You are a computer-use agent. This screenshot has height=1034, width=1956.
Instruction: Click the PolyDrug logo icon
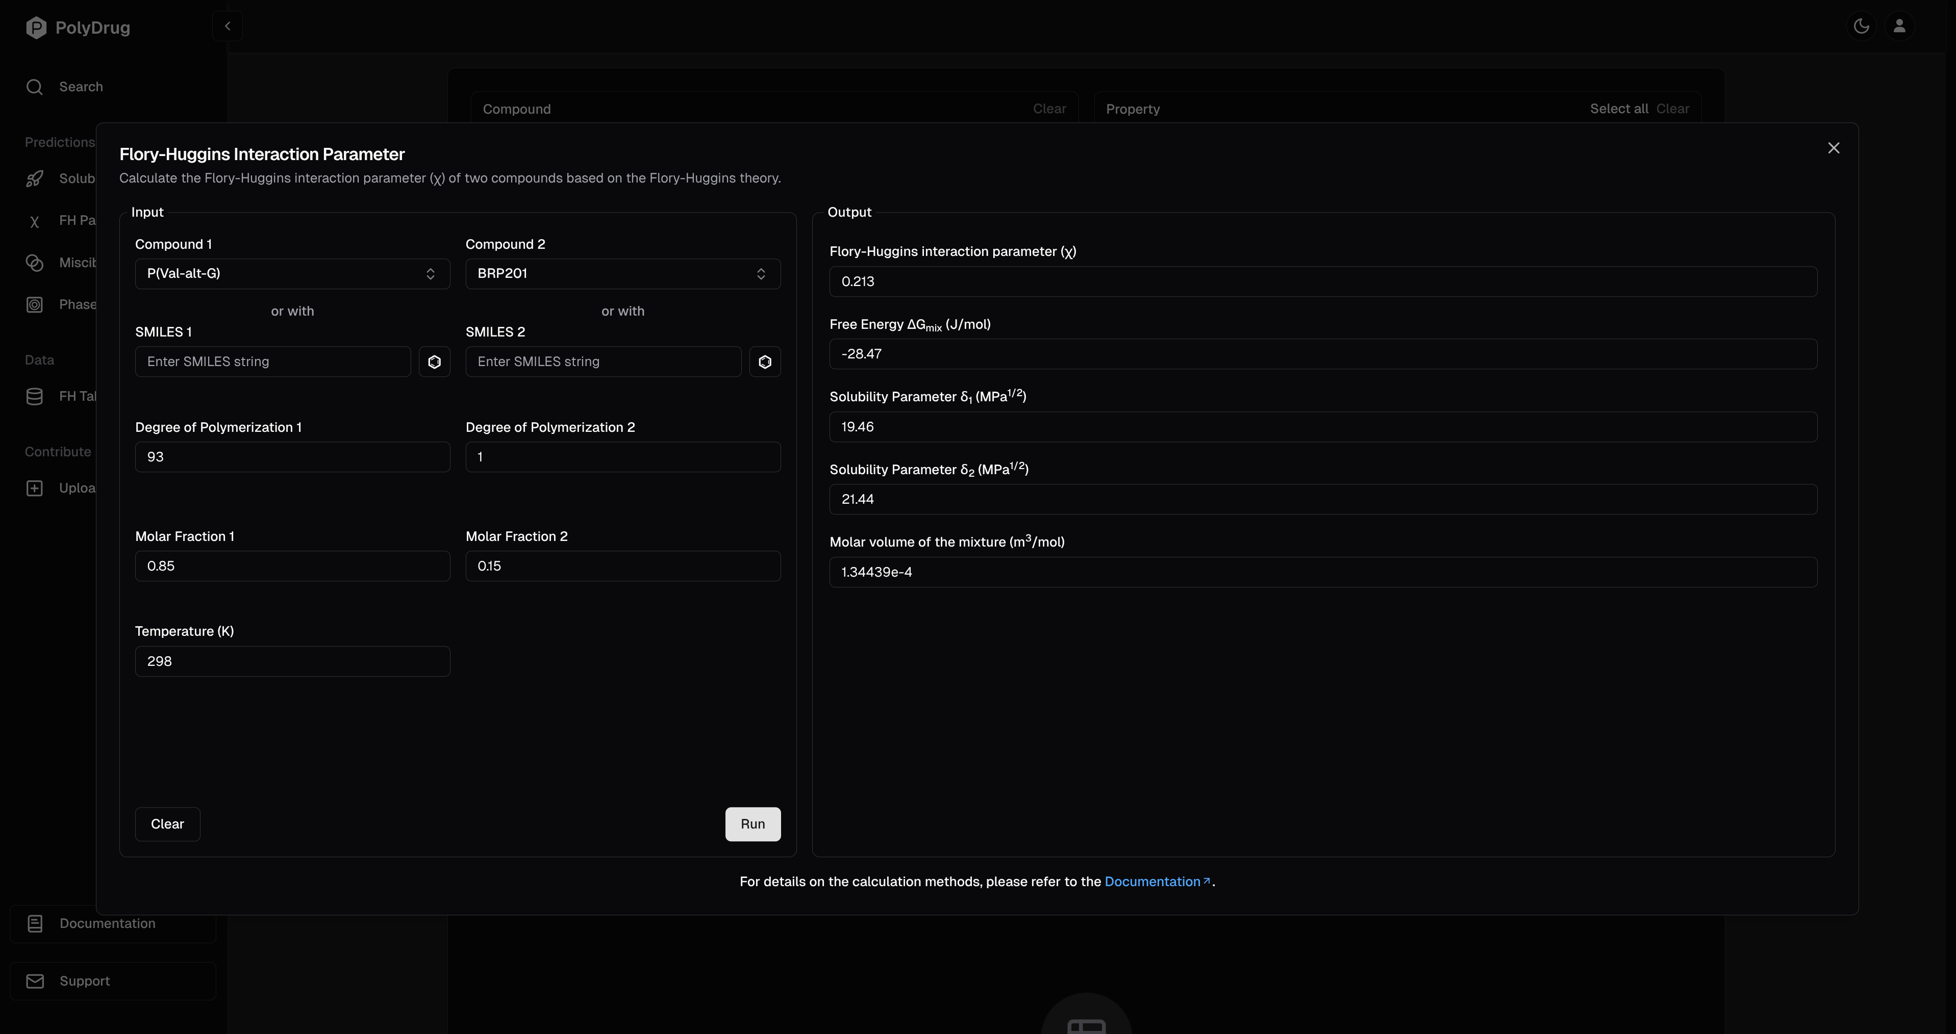click(x=36, y=28)
